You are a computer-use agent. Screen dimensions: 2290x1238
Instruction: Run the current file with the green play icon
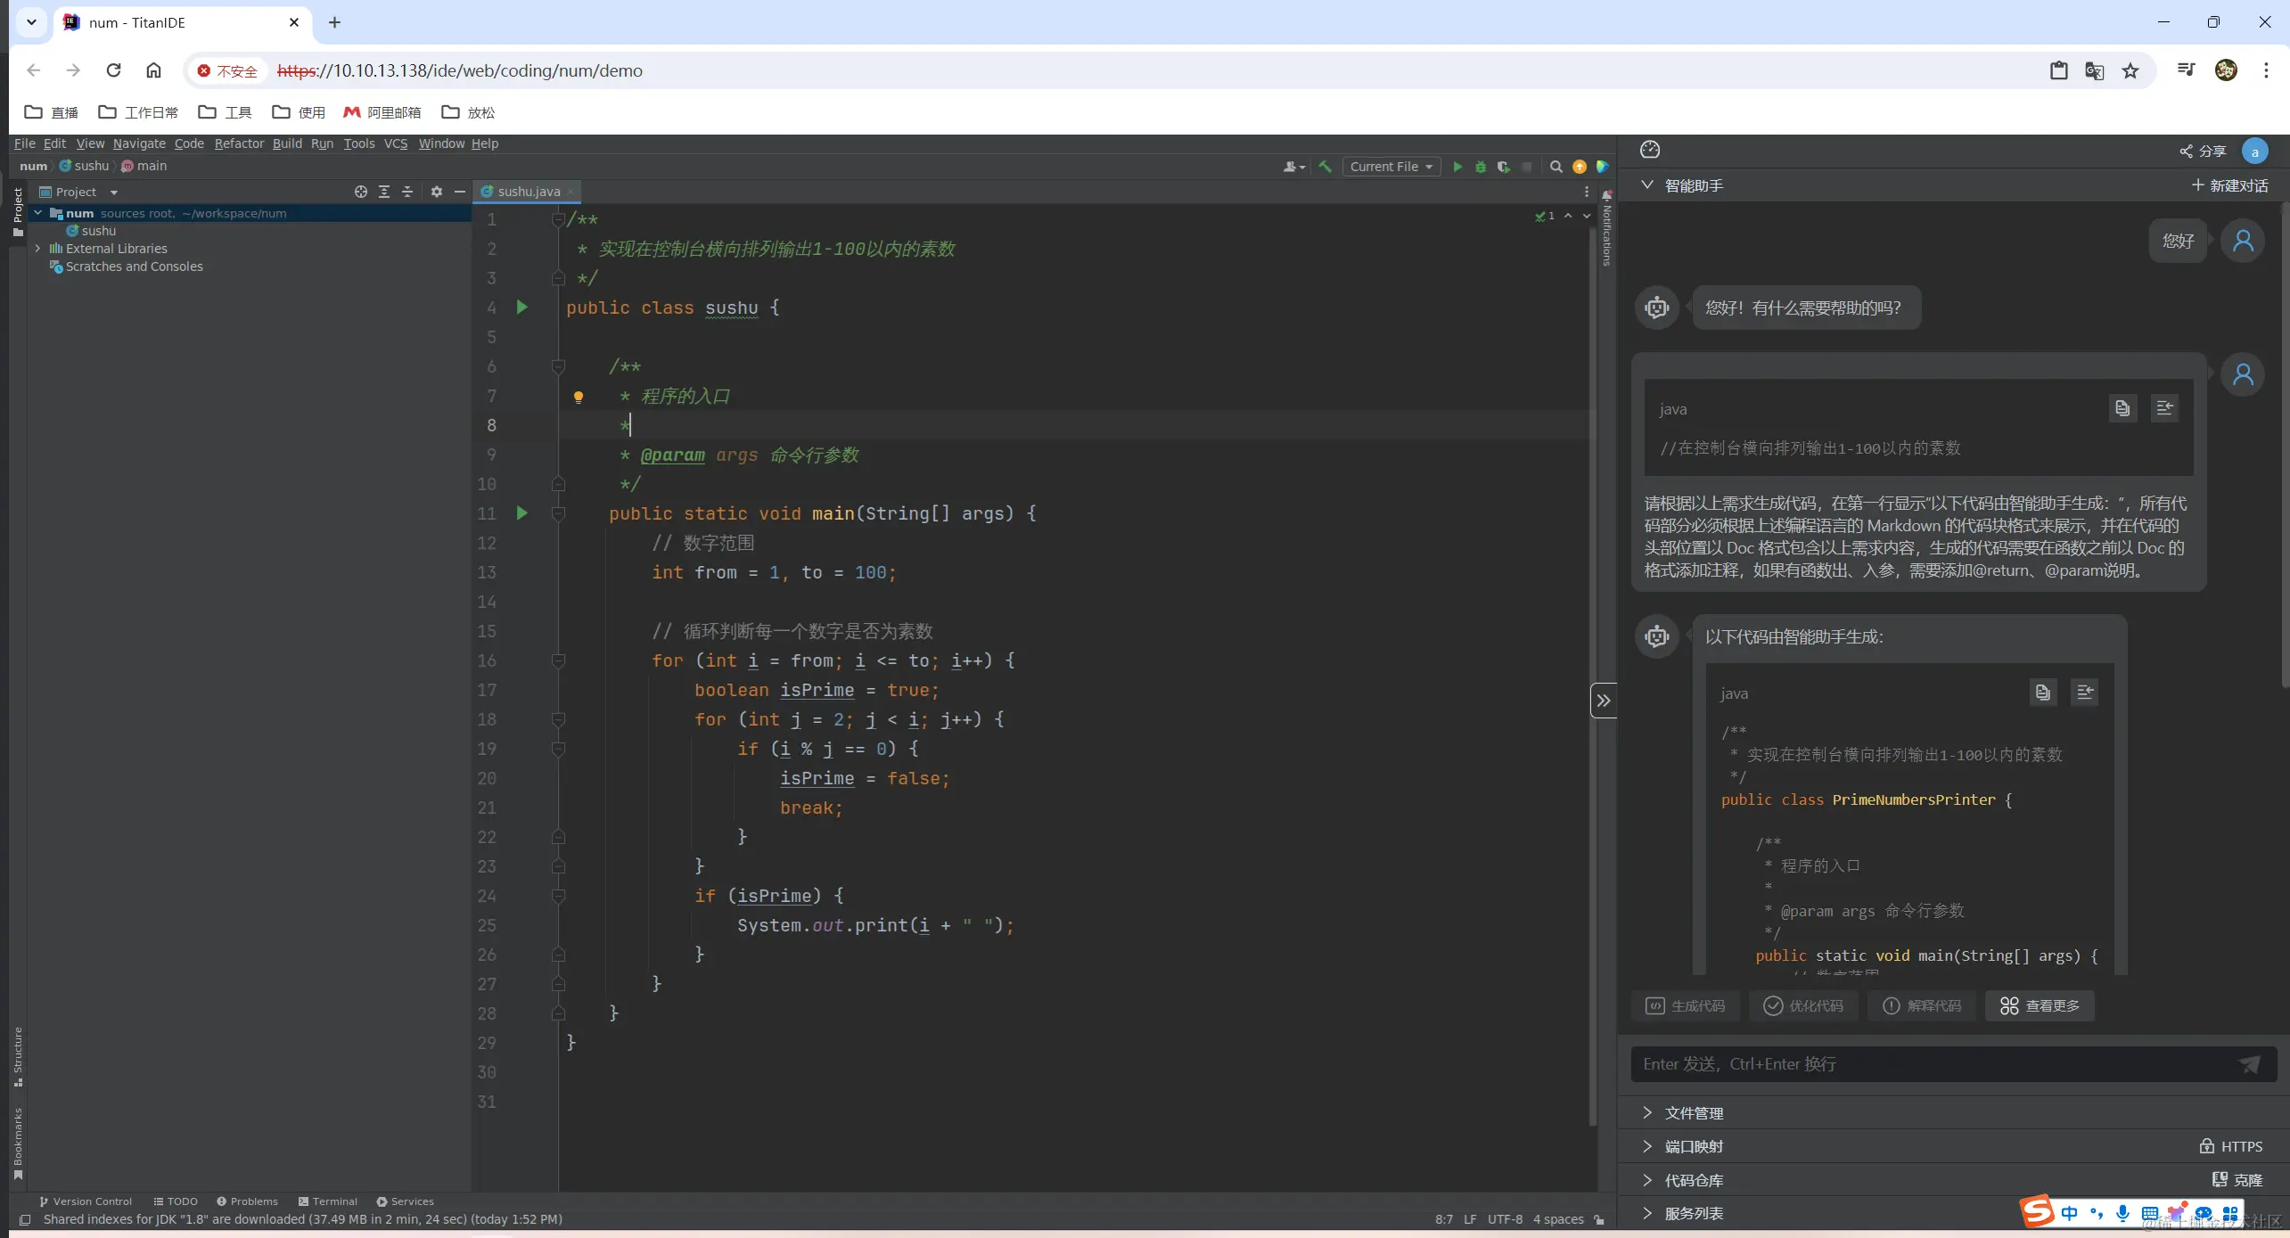(1457, 167)
